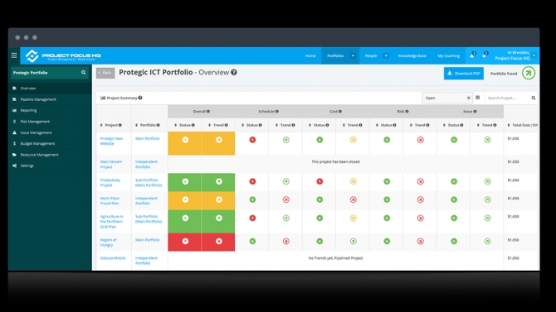Open the messages icon beside the bell

(x=485, y=55)
